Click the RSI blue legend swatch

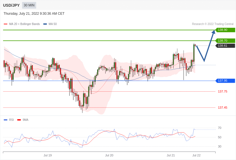click(x=6, y=120)
